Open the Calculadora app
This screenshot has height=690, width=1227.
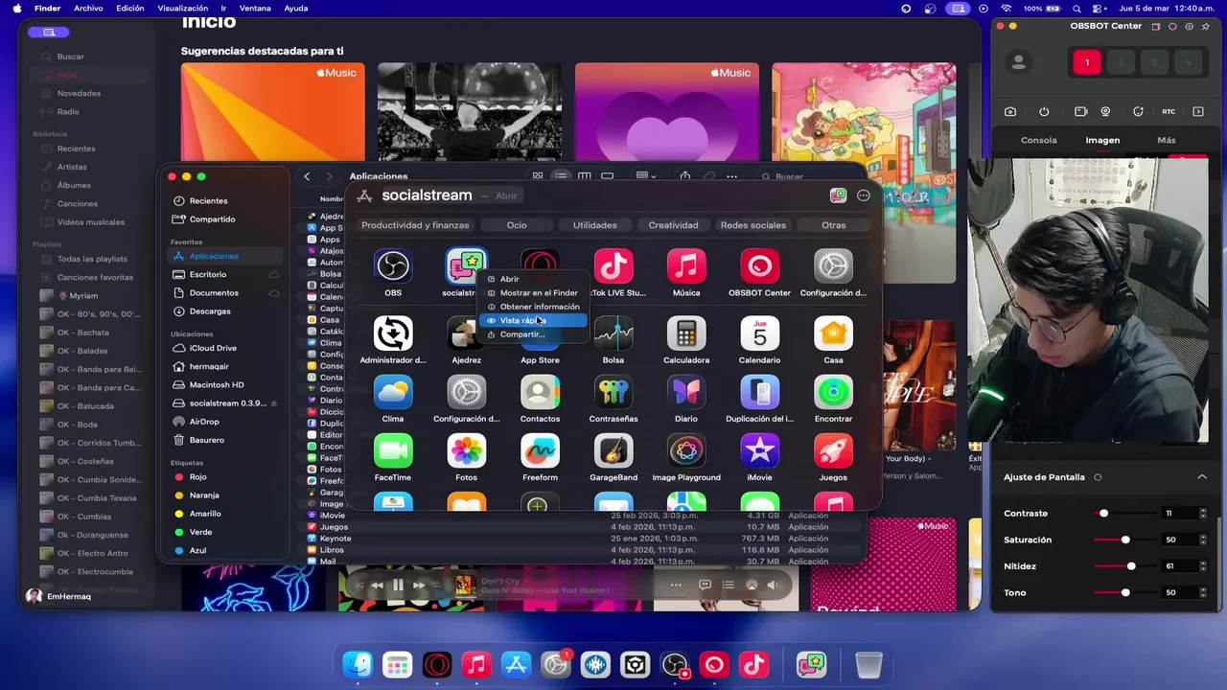pos(686,333)
